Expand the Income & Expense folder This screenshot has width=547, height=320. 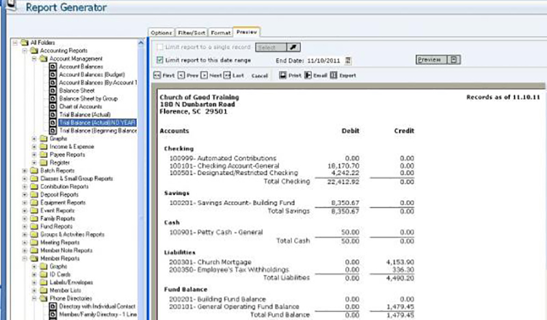34,146
